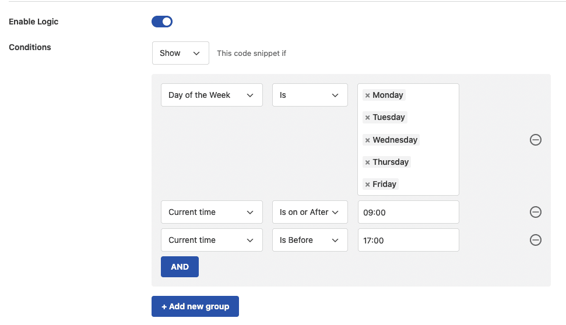Click the AND button

click(180, 267)
